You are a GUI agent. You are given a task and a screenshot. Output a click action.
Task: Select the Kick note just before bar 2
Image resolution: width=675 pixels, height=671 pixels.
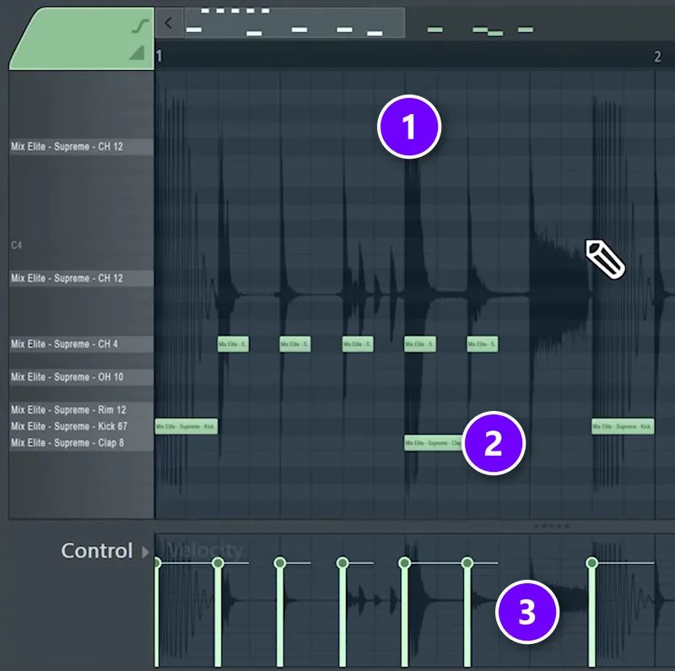point(623,426)
